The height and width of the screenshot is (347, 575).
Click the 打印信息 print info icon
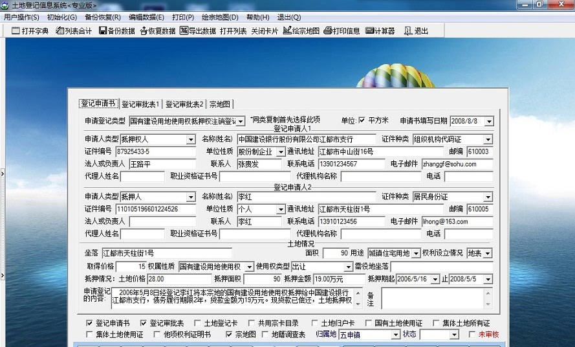click(x=342, y=31)
